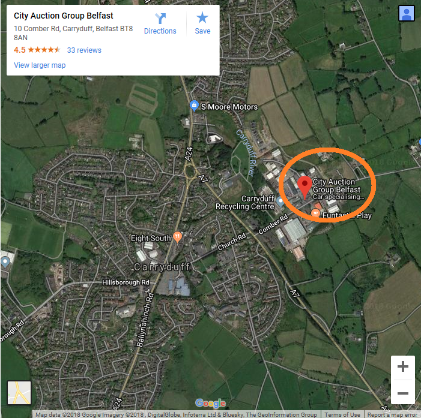Save the place with the star icon
The image size is (421, 418).
pos(202,18)
